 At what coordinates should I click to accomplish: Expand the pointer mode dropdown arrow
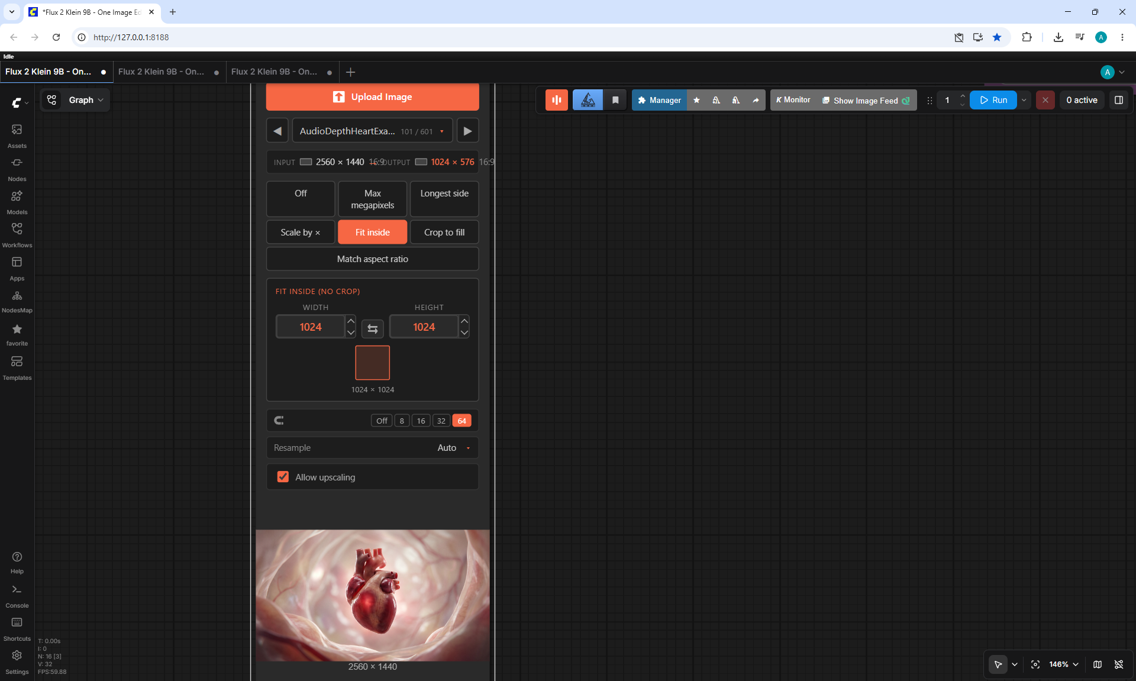click(x=1015, y=664)
